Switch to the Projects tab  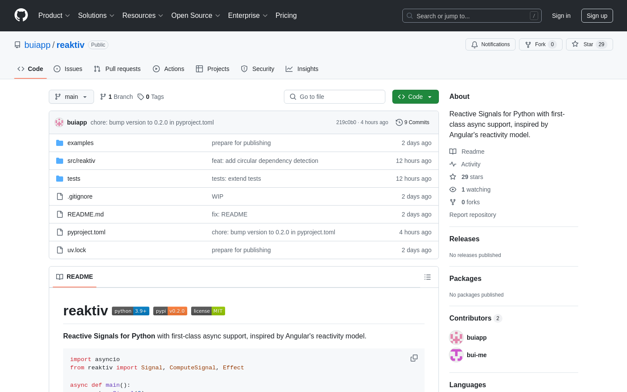[212, 69]
